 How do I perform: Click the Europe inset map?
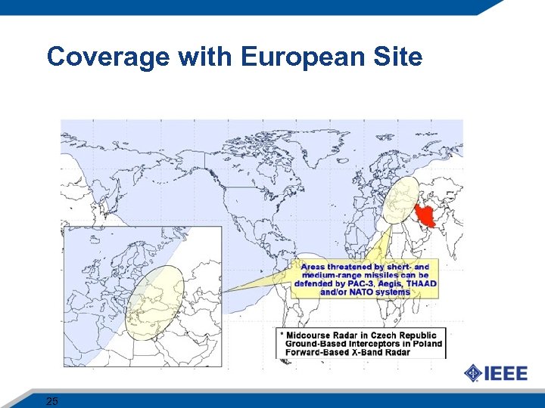[x=143, y=296]
